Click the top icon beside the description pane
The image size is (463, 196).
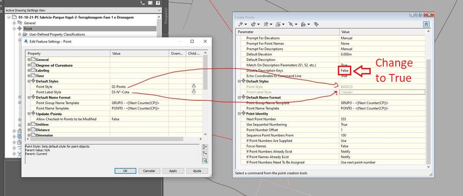coord(205,147)
